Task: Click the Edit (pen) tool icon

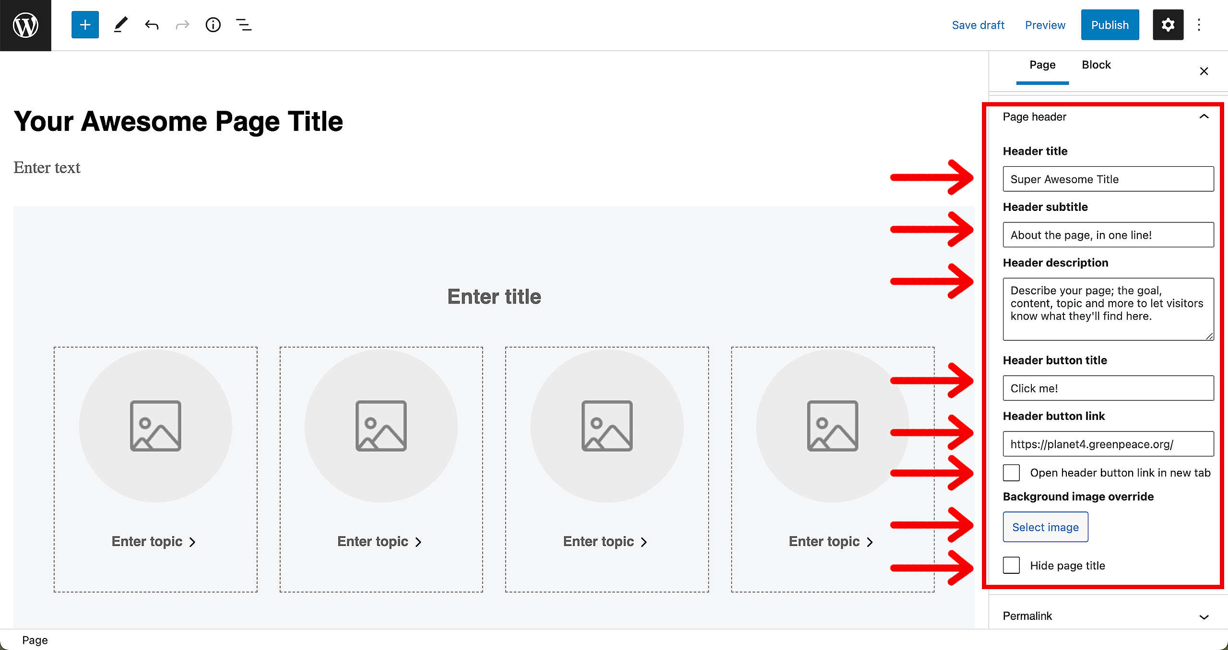Action: [x=119, y=23]
